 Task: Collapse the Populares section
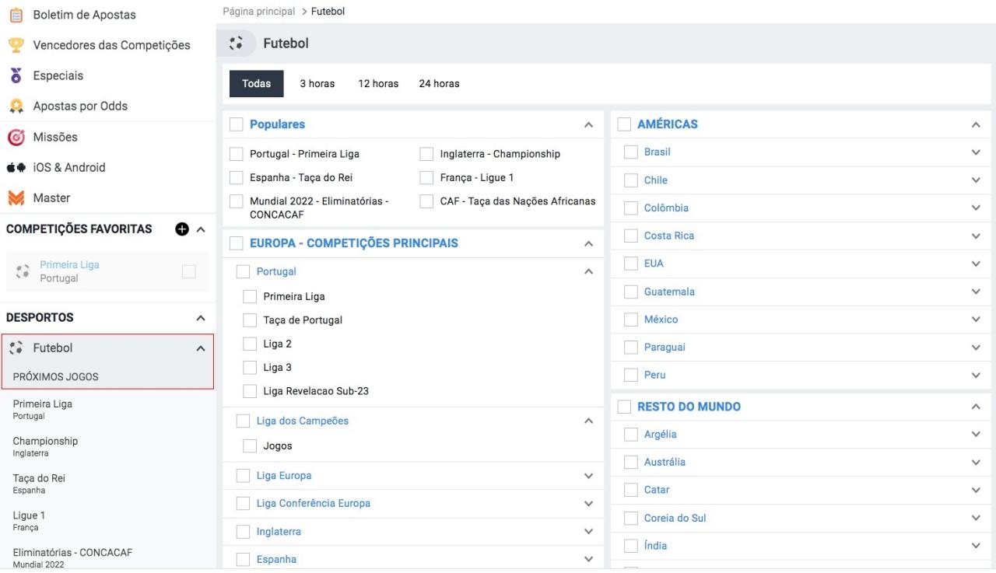coord(588,124)
